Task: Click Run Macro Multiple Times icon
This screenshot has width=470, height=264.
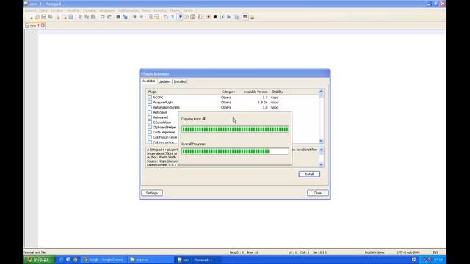Action: coord(229,17)
